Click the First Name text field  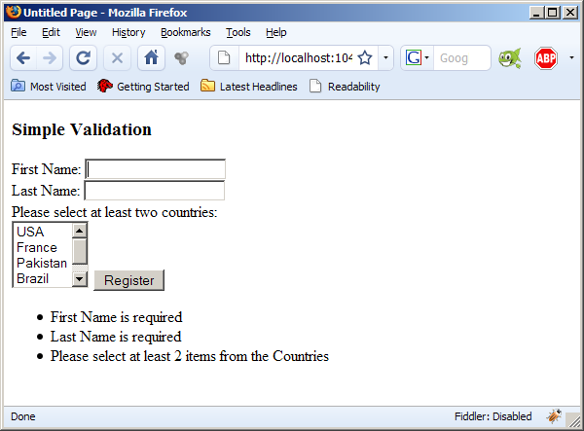(156, 169)
